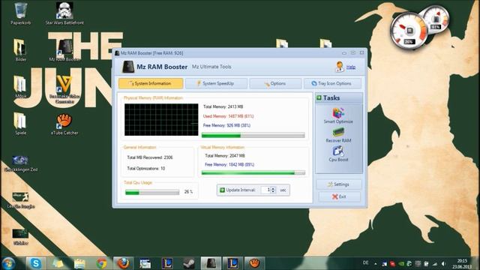Select the 'Used Memory: 1487 MB' line
480x270 pixels.
pyautogui.click(x=228, y=116)
